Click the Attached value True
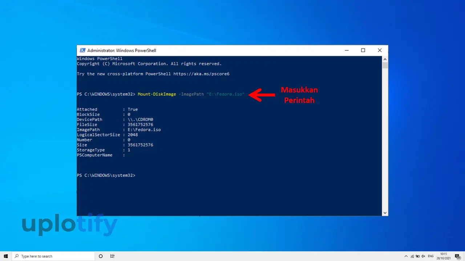Screen dimensions: 465x261 (133, 109)
